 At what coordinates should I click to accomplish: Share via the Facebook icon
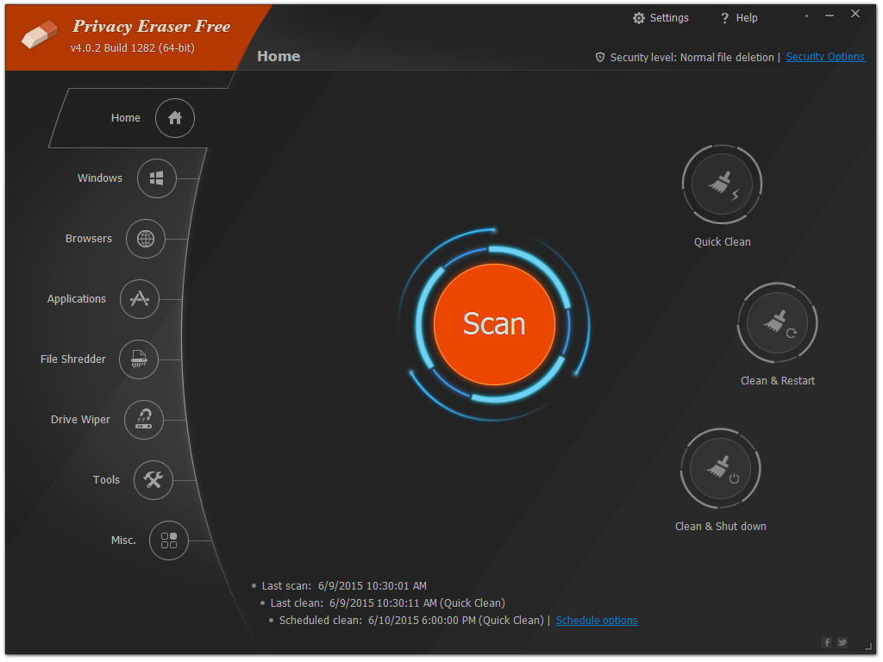(826, 642)
